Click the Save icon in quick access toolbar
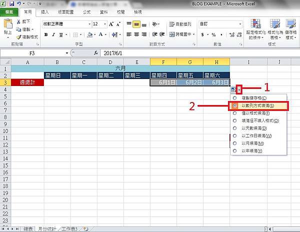 tap(11, 3)
